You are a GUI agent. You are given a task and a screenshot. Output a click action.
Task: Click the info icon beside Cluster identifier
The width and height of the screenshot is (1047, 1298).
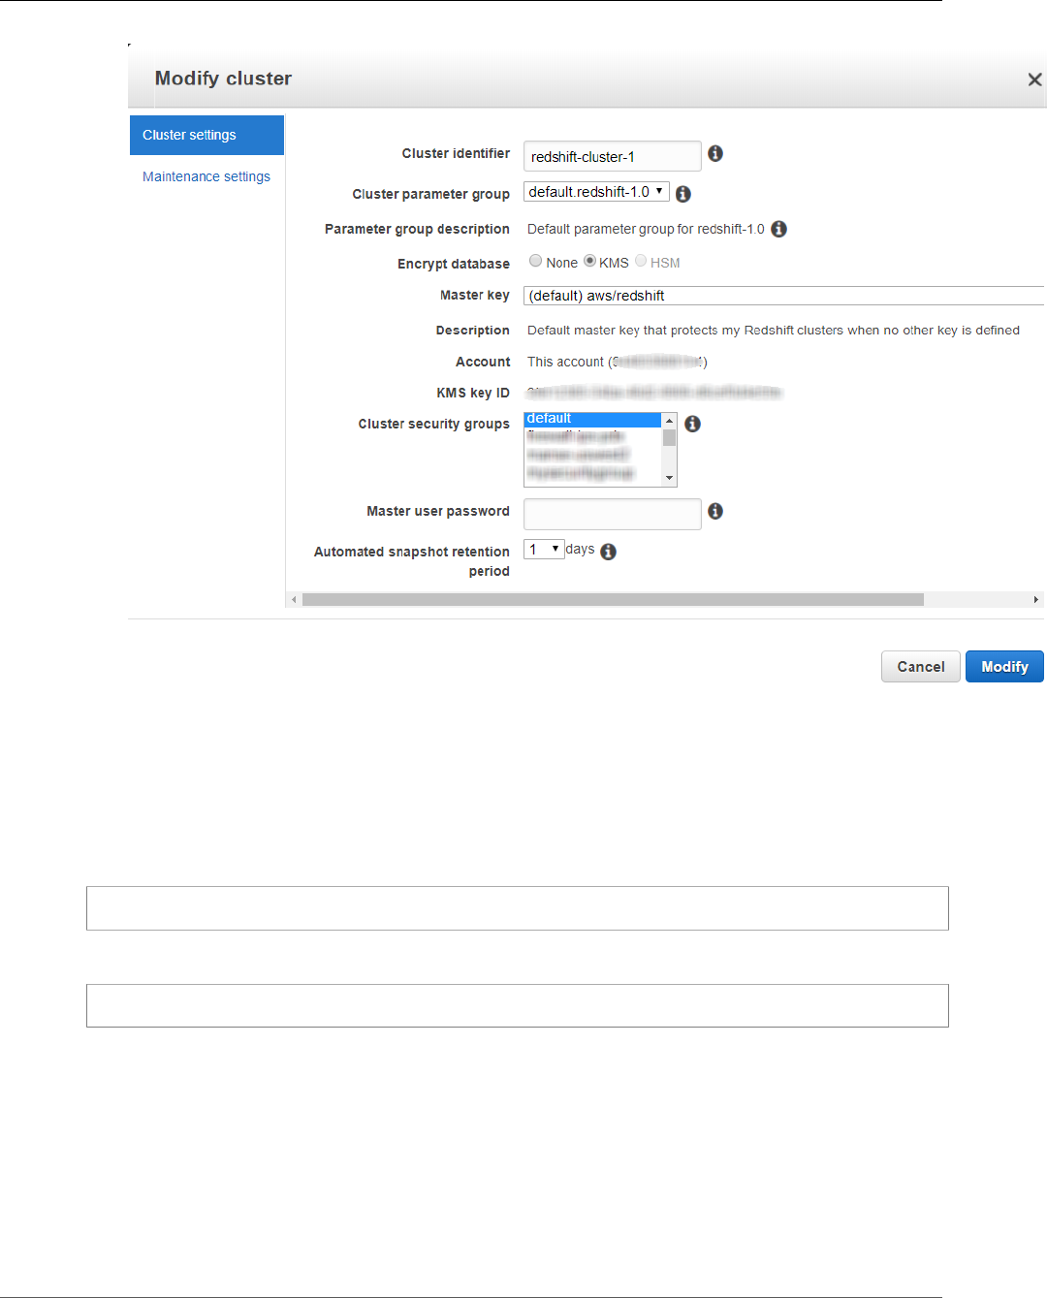715,153
